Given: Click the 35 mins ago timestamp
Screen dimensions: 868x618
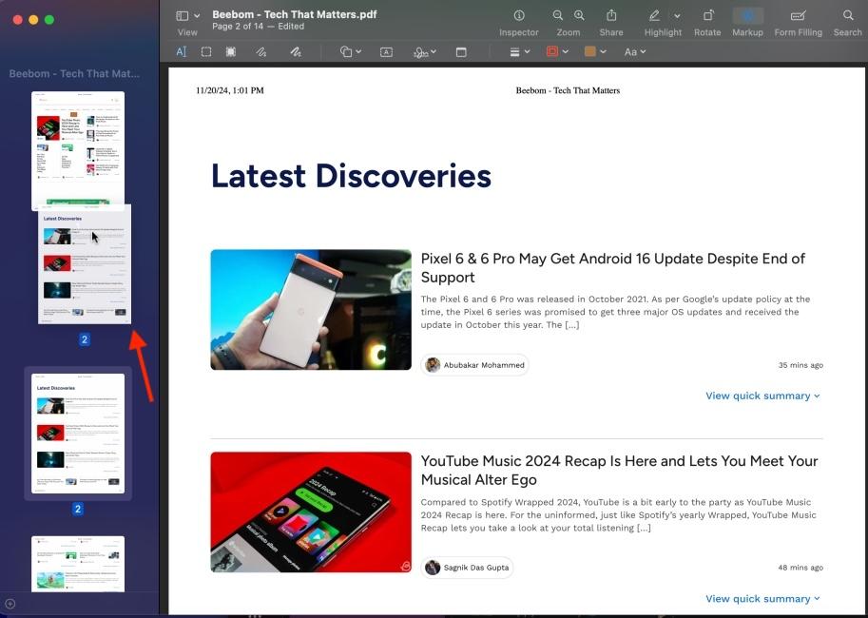Looking at the screenshot, I should point(800,365).
